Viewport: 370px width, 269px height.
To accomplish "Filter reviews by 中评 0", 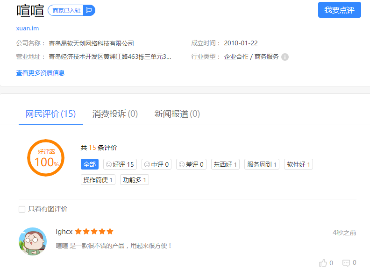I will (x=157, y=164).
